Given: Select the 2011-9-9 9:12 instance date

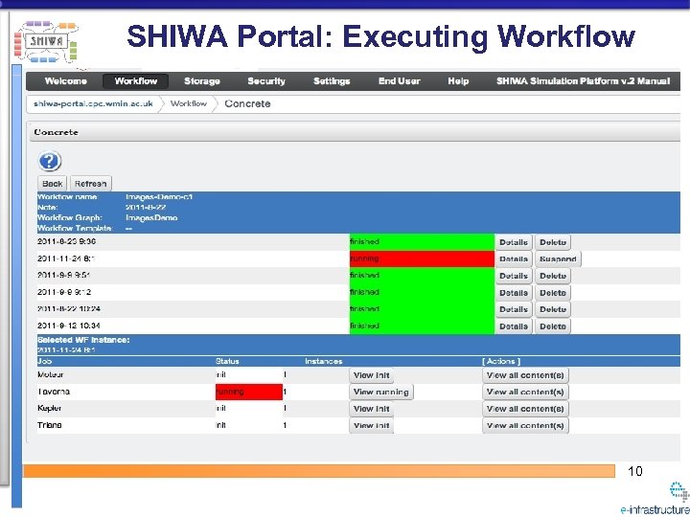Looking at the screenshot, I should click(x=64, y=292).
